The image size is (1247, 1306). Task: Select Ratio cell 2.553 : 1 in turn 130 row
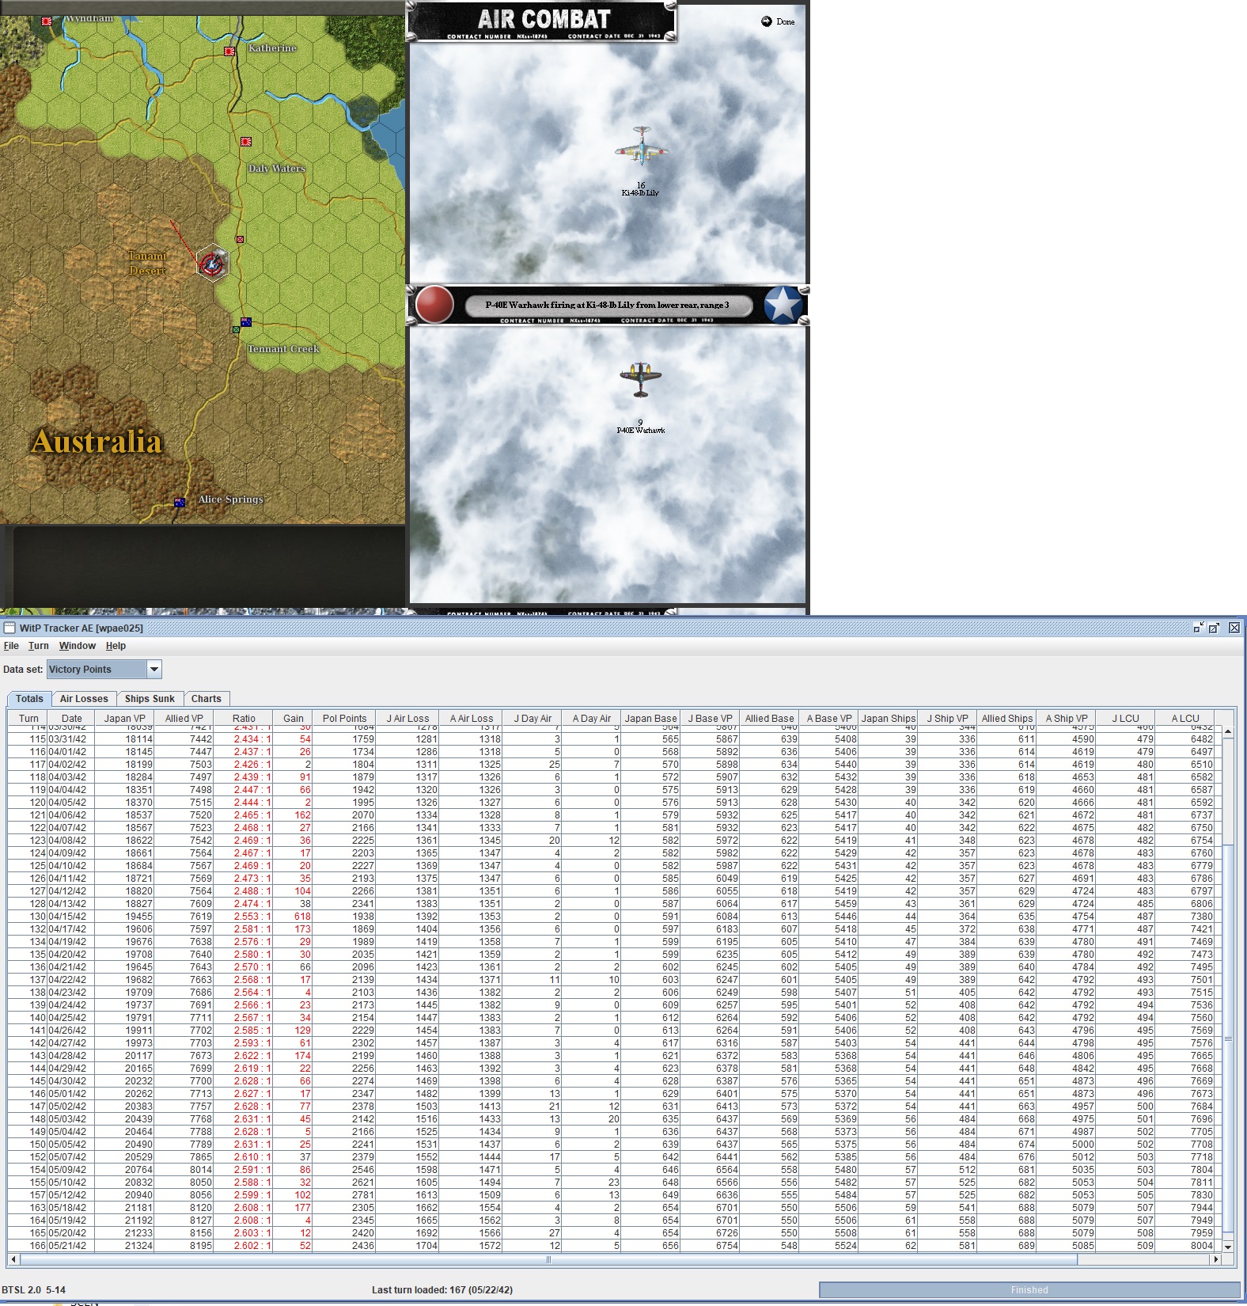pos(244,917)
